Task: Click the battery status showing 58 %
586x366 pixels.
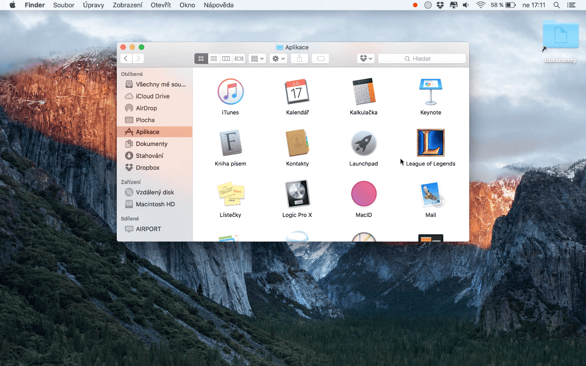Action: pos(503,5)
